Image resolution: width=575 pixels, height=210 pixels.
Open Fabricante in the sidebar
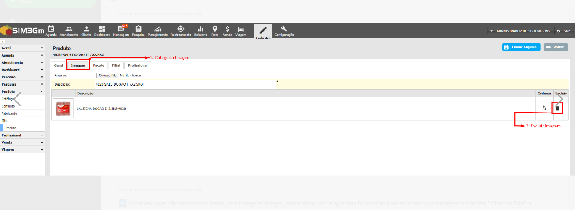(x=22, y=113)
